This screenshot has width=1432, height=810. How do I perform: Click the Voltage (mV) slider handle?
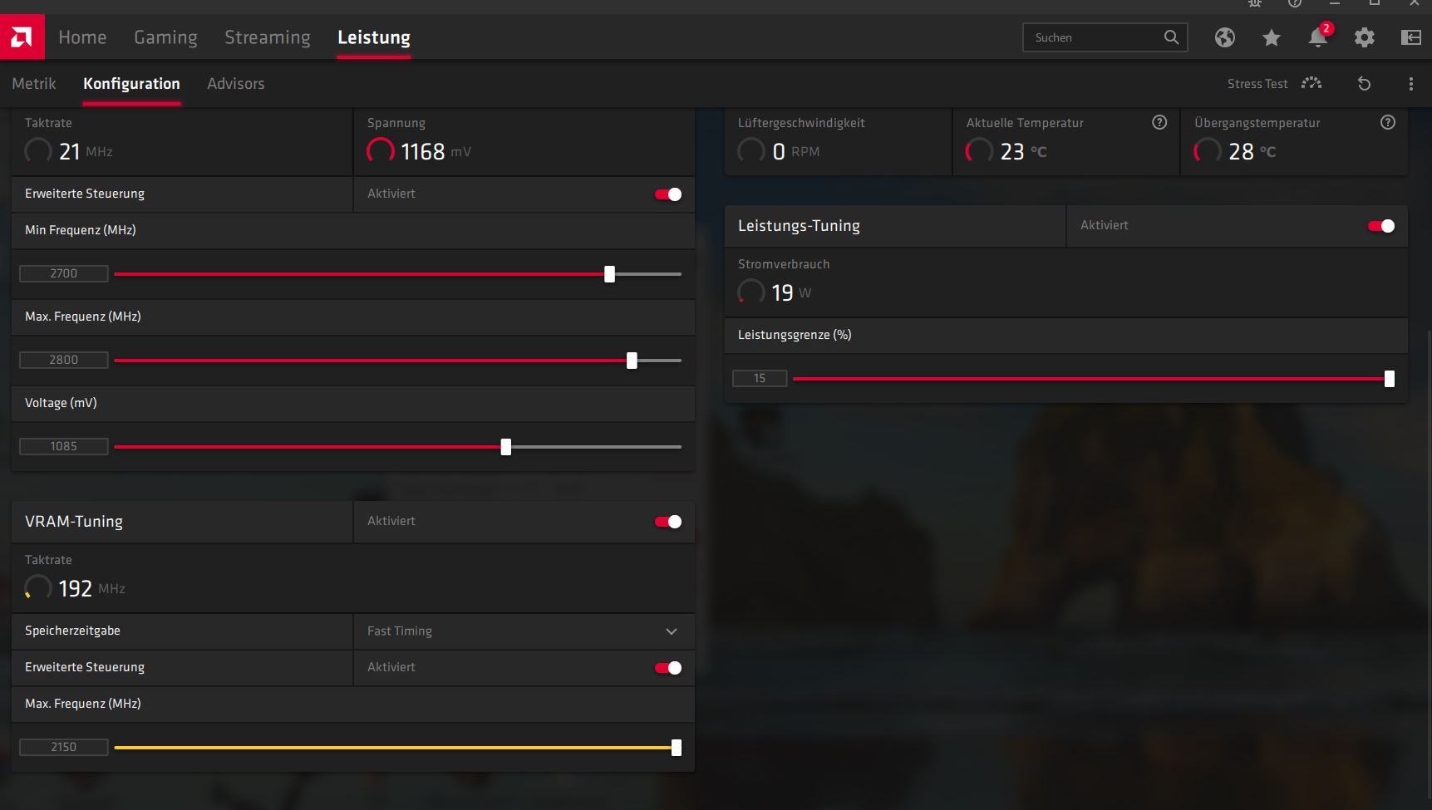tap(505, 447)
